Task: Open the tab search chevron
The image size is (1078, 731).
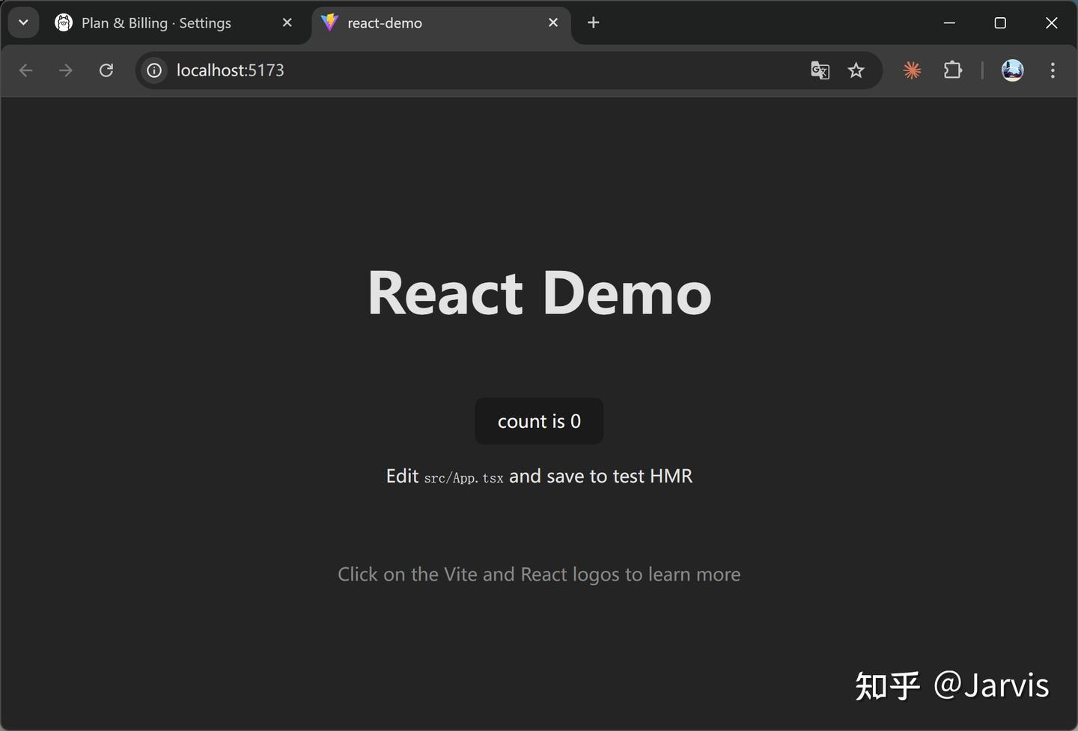Action: (x=22, y=22)
